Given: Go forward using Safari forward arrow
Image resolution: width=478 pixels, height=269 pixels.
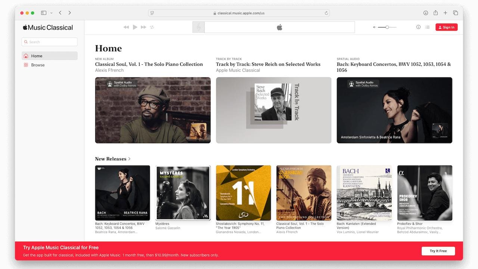Looking at the screenshot, I should (69, 13).
